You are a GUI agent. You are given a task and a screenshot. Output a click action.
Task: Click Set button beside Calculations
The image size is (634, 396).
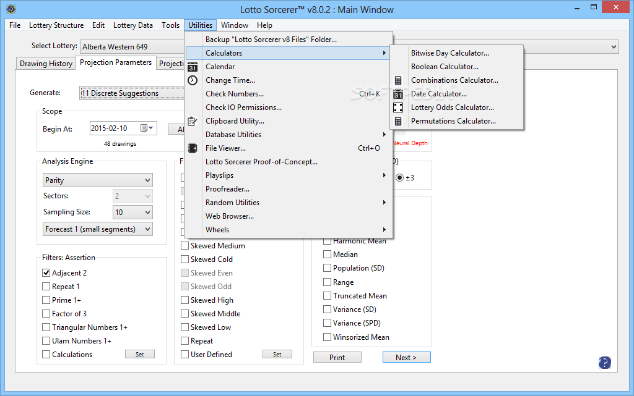(x=139, y=355)
